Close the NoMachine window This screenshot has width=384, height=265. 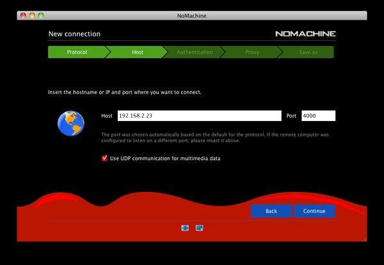23,15
